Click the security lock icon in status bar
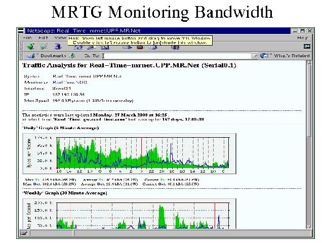 click(x=24, y=233)
